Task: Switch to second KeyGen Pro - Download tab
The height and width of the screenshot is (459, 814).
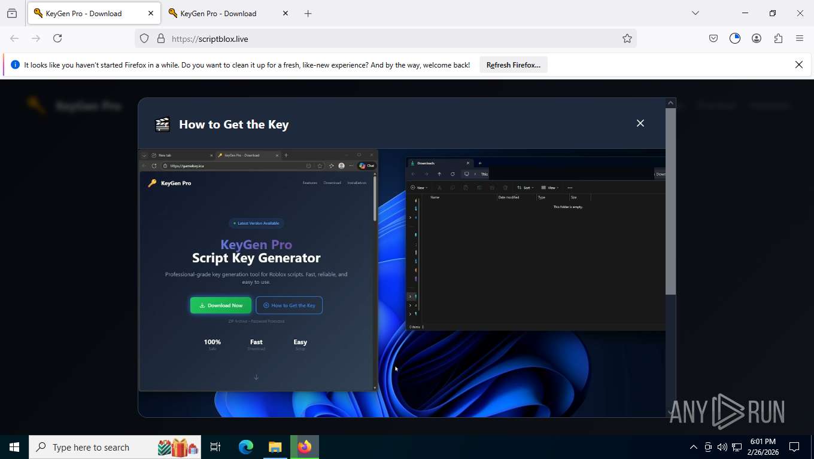Action: (228, 13)
